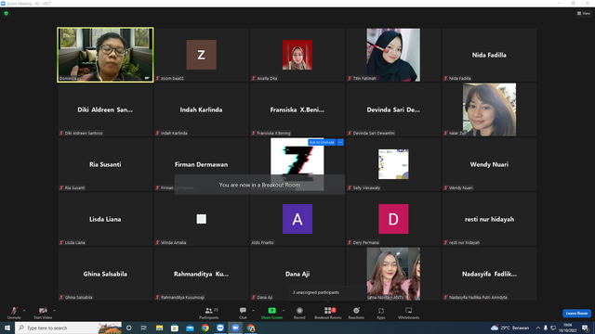Click the Ghina Salsabila tile

[x=105, y=274]
